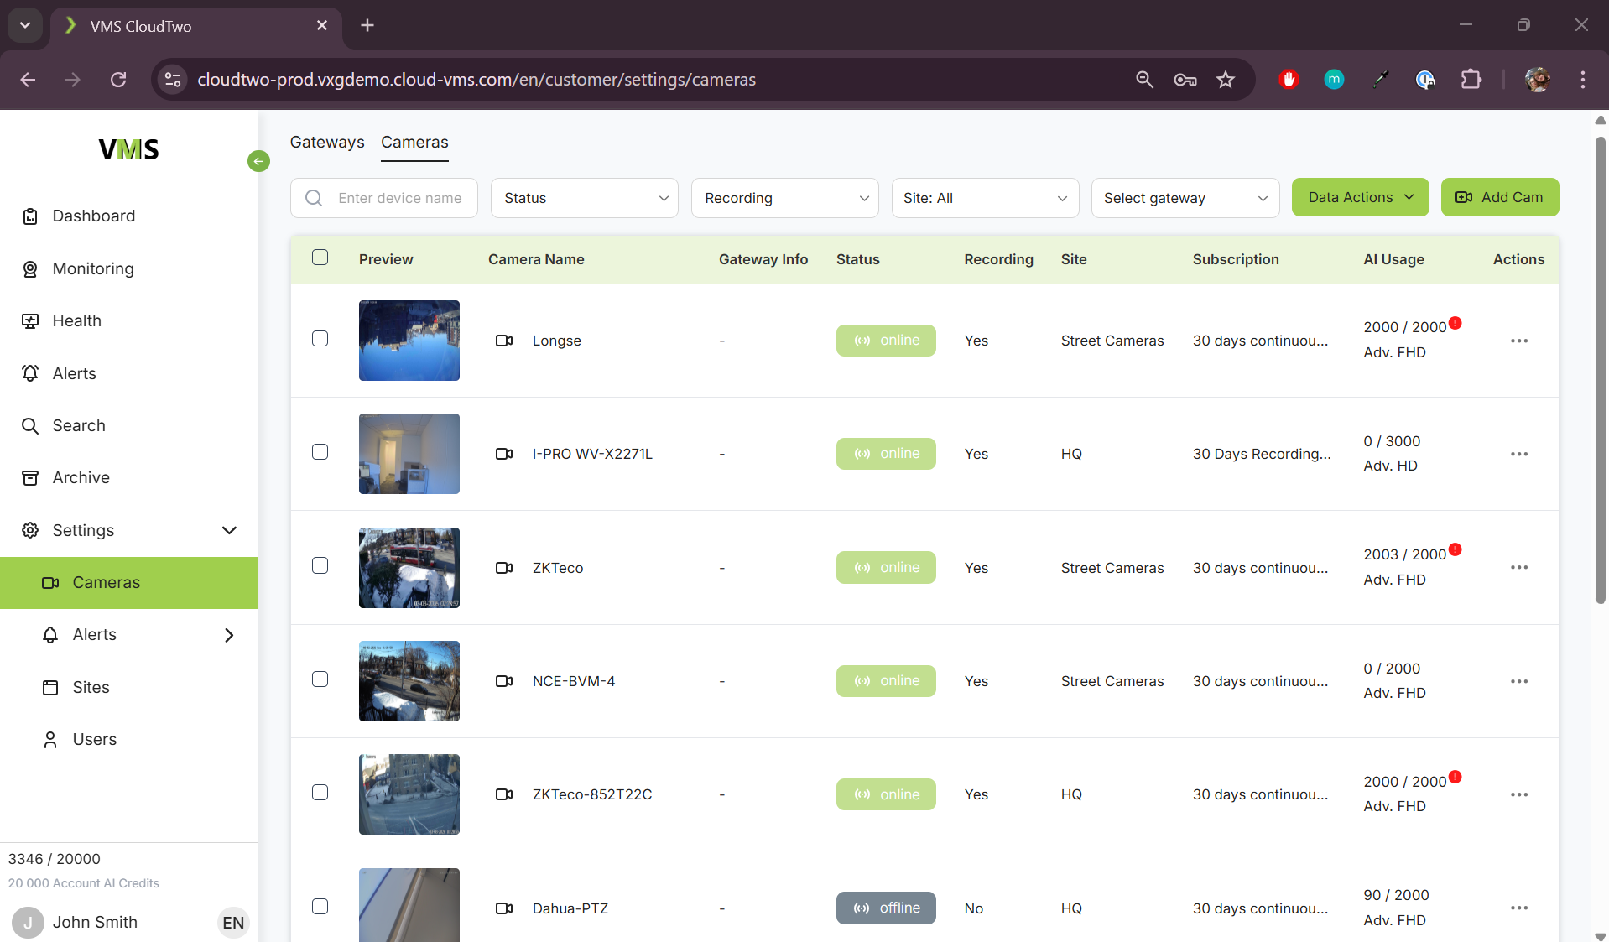Expand the Select gateway dropdown

(1185, 198)
